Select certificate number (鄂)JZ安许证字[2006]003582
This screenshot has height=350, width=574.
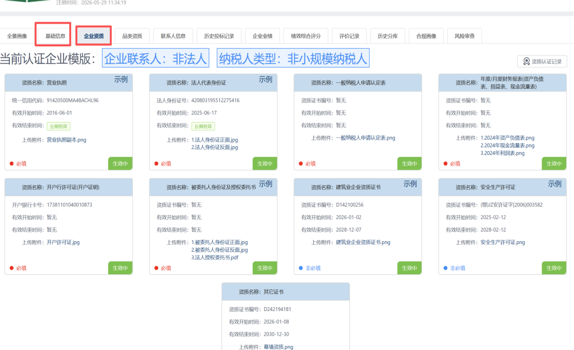tap(511, 205)
